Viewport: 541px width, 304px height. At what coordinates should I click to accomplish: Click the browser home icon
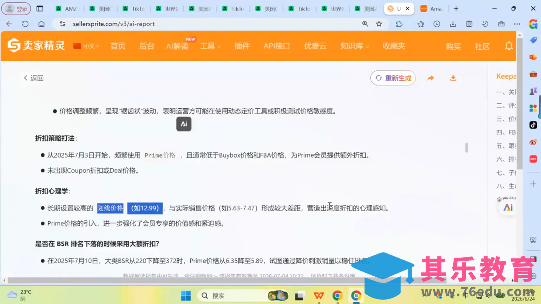click(x=42, y=24)
